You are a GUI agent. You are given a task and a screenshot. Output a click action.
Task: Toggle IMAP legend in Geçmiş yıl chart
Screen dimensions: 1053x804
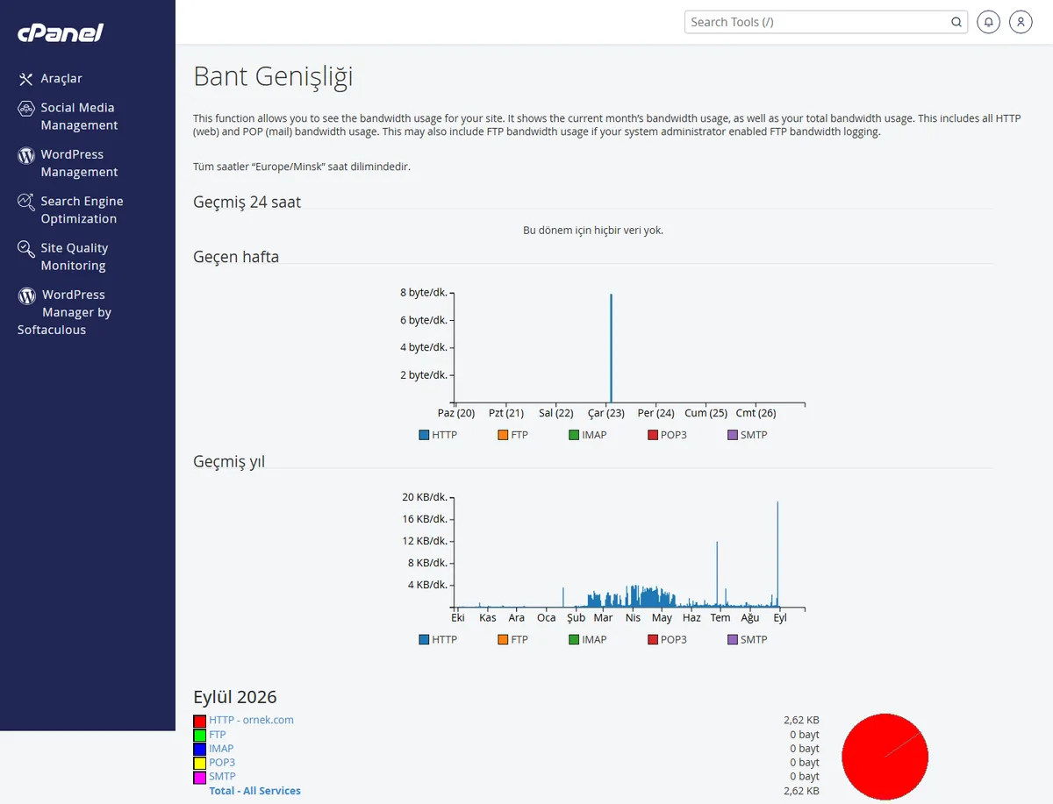[588, 640]
